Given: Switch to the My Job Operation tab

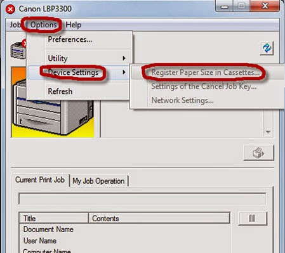Looking at the screenshot, I should [x=98, y=181].
